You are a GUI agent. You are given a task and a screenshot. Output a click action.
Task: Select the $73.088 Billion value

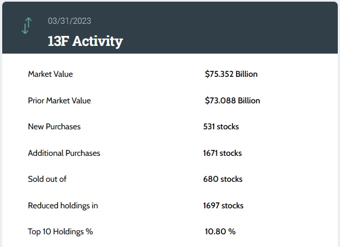232,101
